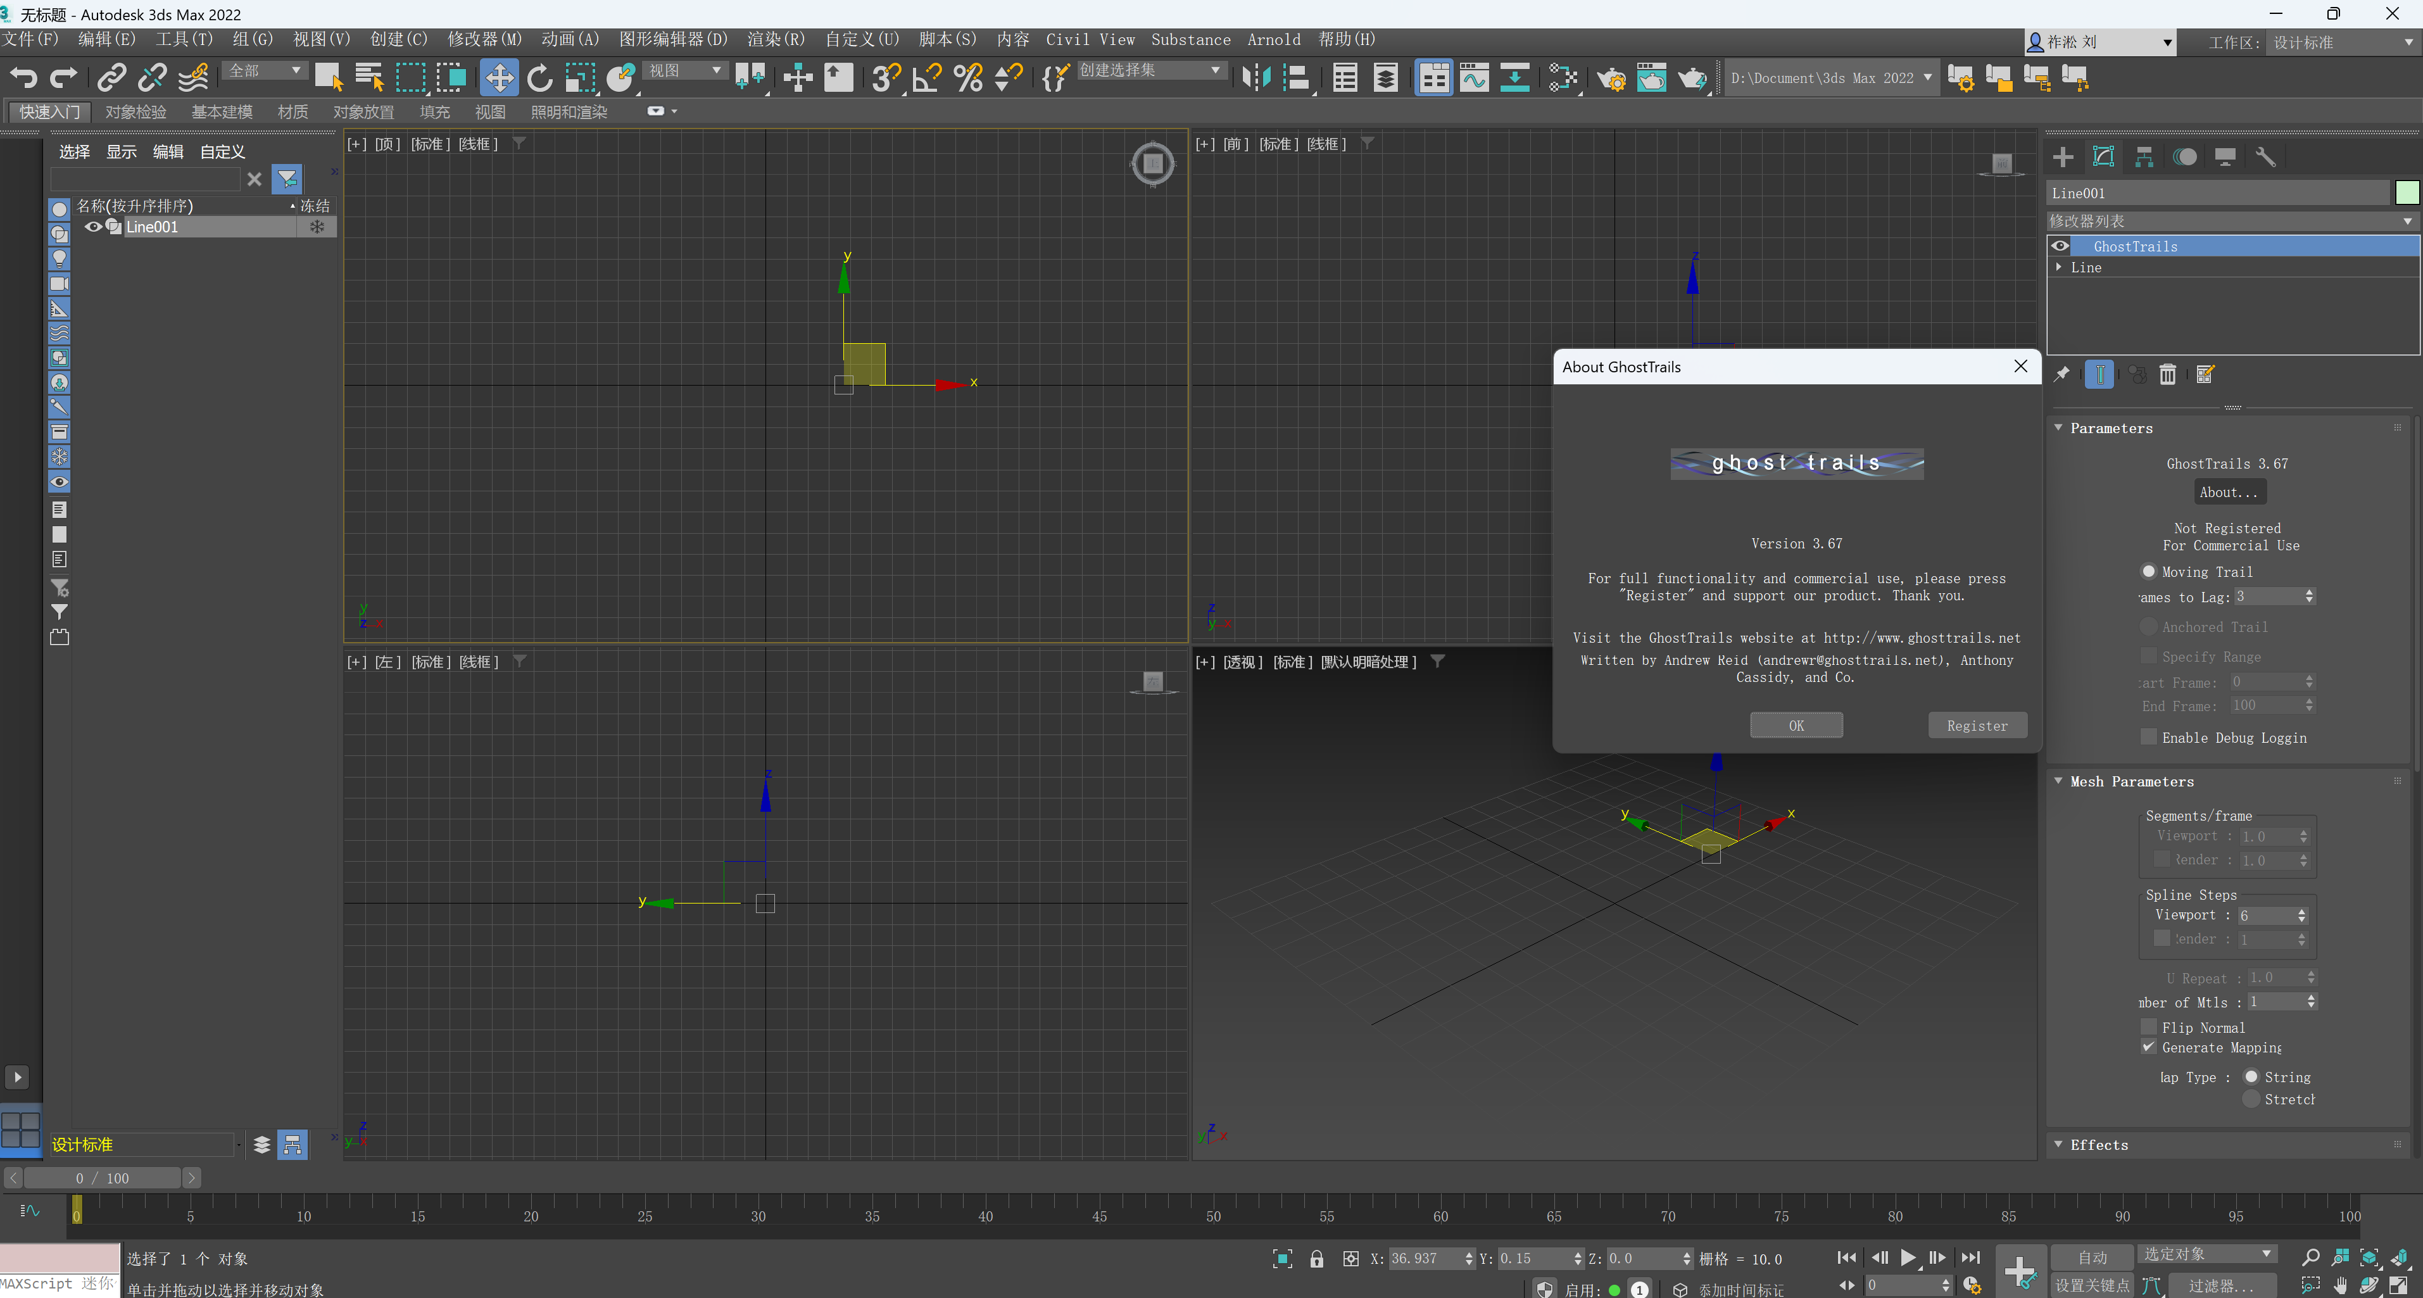Viewport: 2423px width, 1298px height.
Task: Click the Undo arrow icon
Action: click(23, 78)
